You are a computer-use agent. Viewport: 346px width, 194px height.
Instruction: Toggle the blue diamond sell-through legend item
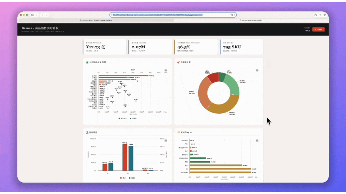133,118
